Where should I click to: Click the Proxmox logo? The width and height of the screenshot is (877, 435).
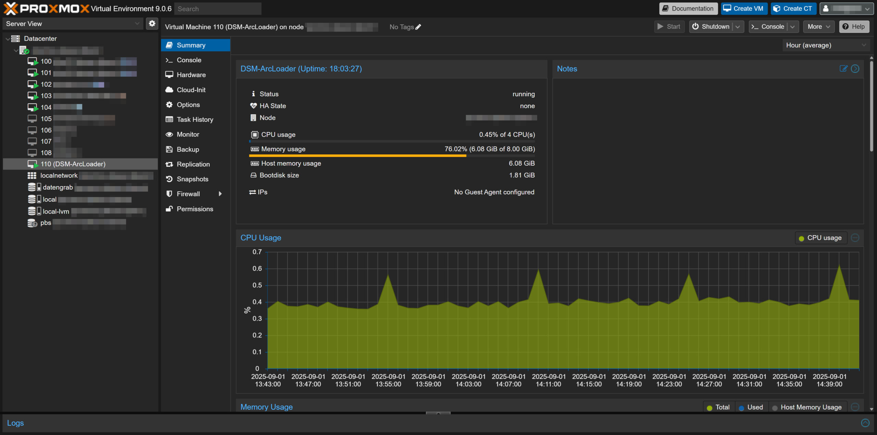pyautogui.click(x=46, y=9)
